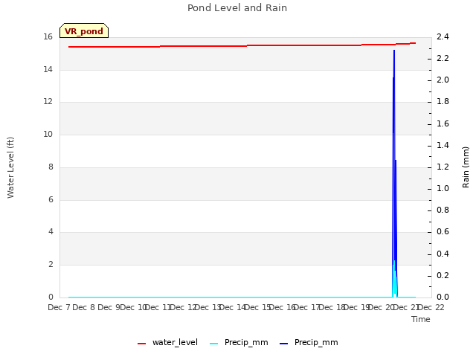Click the Rain (mm) axis title

[466, 167]
